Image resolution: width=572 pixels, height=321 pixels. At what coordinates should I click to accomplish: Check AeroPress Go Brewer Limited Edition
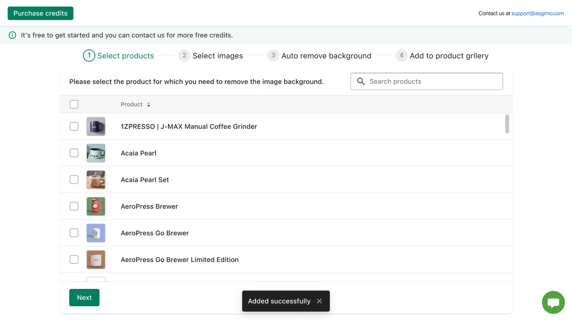tap(74, 259)
